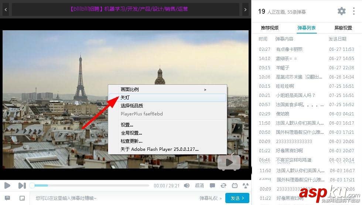Open 全局设置... from context menu

pos(168,133)
